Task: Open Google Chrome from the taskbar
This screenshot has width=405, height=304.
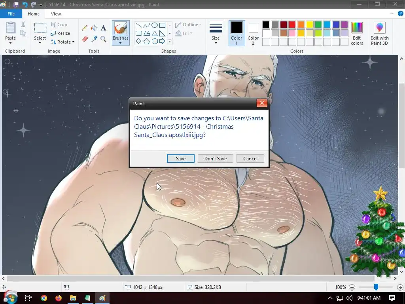Action: point(44,298)
